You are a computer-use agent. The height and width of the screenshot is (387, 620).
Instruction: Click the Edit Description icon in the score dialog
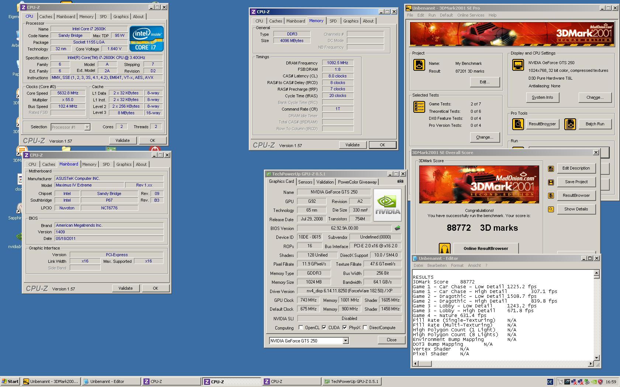click(551, 168)
